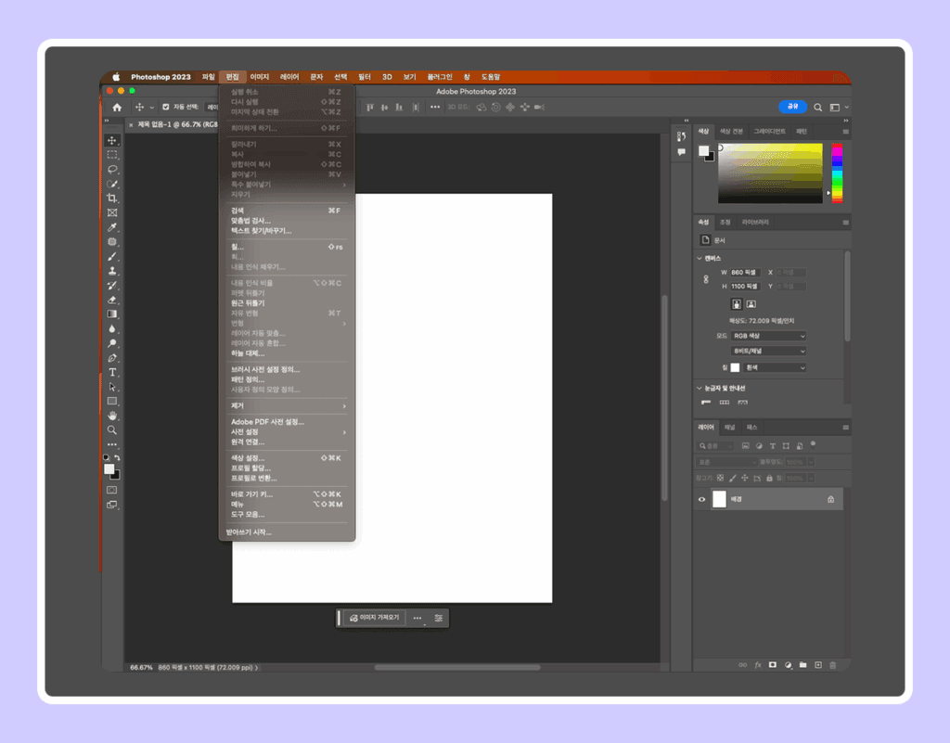
Task: Expand the 제거 submenu
Action: (x=287, y=405)
